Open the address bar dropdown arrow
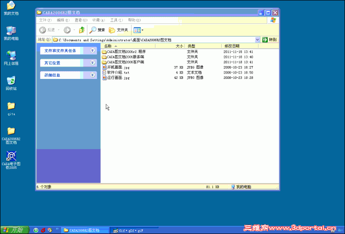This screenshot has width=345, height=234. point(258,40)
